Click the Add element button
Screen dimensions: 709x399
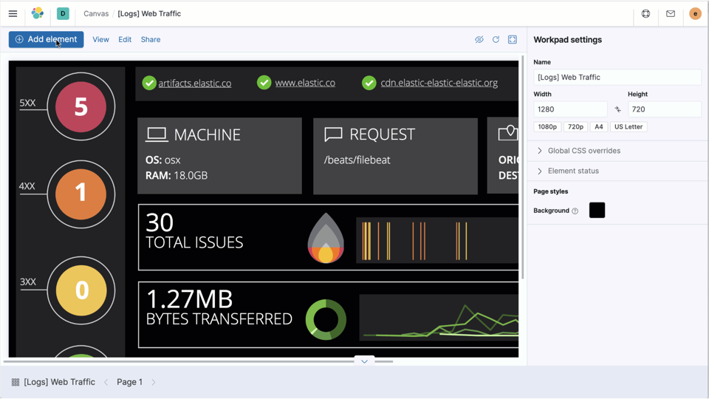tap(46, 40)
